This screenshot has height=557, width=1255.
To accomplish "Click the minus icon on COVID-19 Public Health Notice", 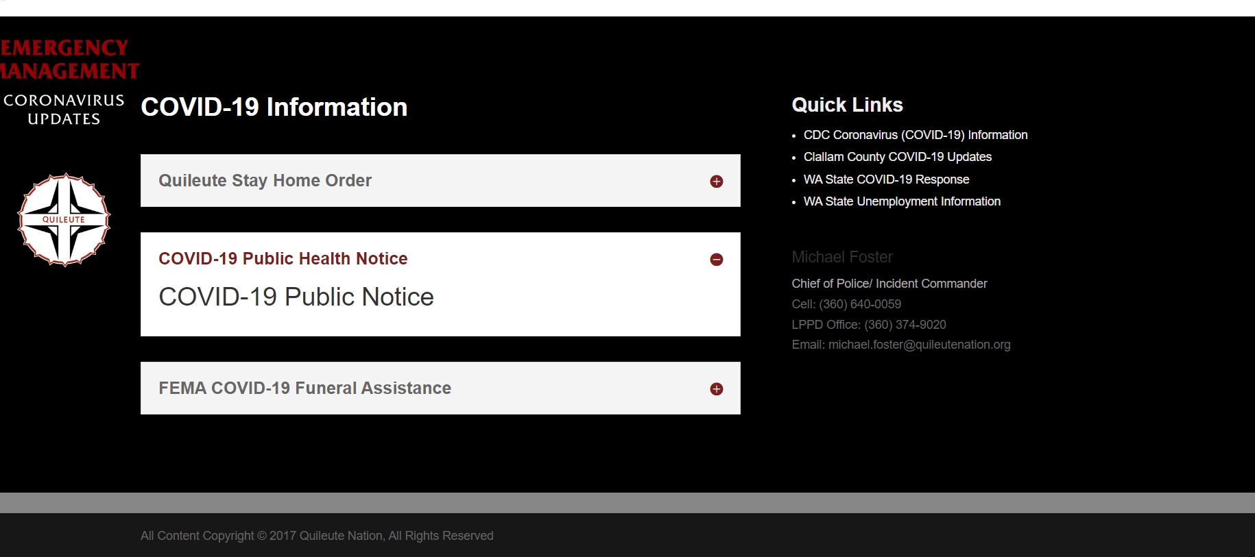I will tap(716, 260).
